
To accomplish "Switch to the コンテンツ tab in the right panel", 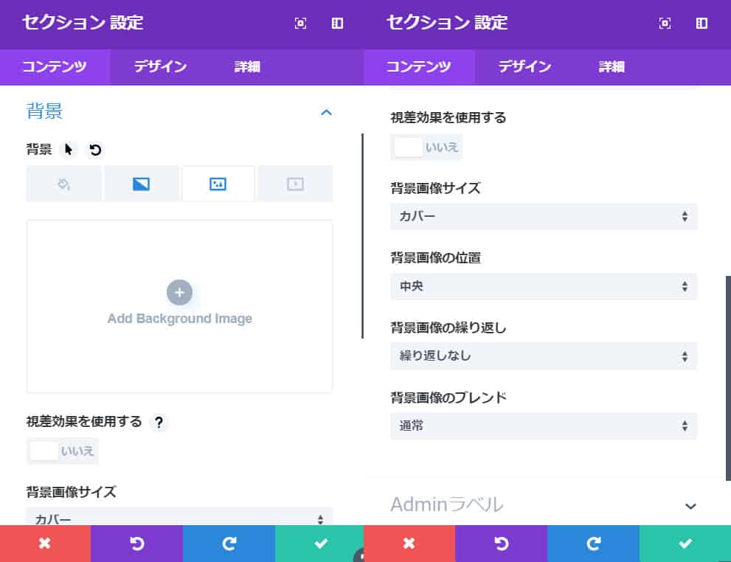I will [x=419, y=66].
